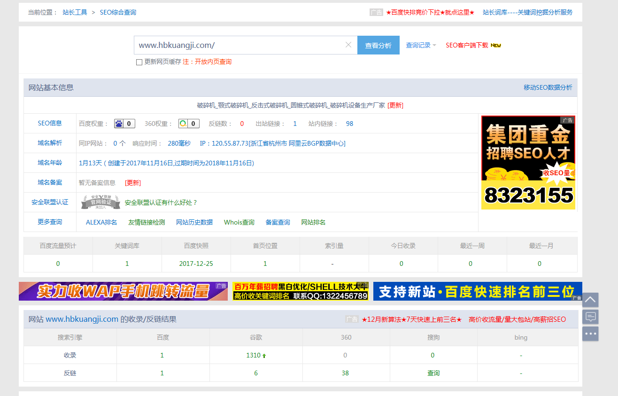Go to 站长工具 in the breadcrumb
This screenshot has width=618, height=396.
click(x=75, y=12)
